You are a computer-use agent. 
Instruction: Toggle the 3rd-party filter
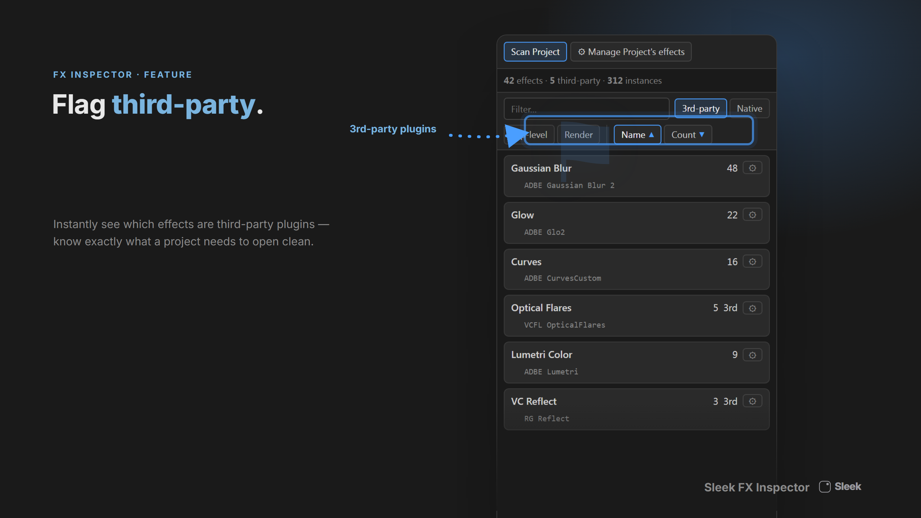click(x=700, y=108)
